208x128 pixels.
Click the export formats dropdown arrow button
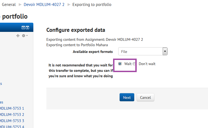[x=165, y=51]
